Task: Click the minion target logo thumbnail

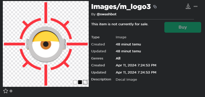Action: coord(46,44)
